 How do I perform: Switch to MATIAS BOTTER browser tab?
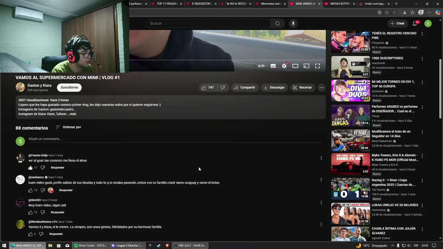339,4
